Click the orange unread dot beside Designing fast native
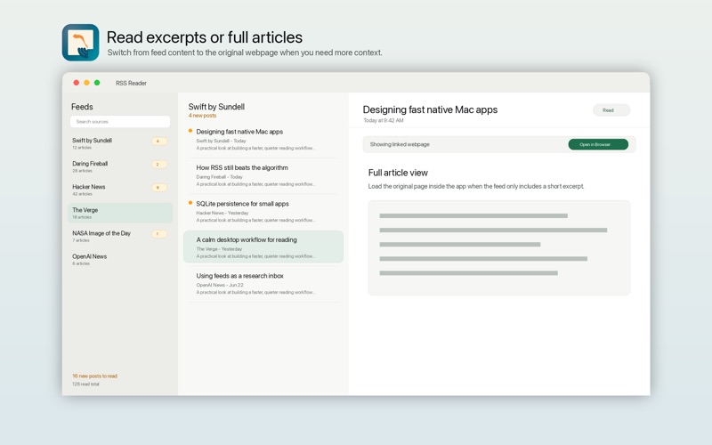Screen dimensions: 712x445 (190, 131)
